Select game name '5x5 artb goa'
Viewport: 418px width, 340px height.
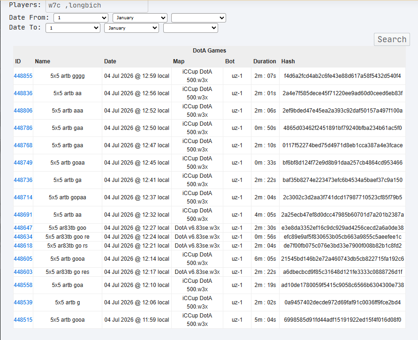pos(68,285)
